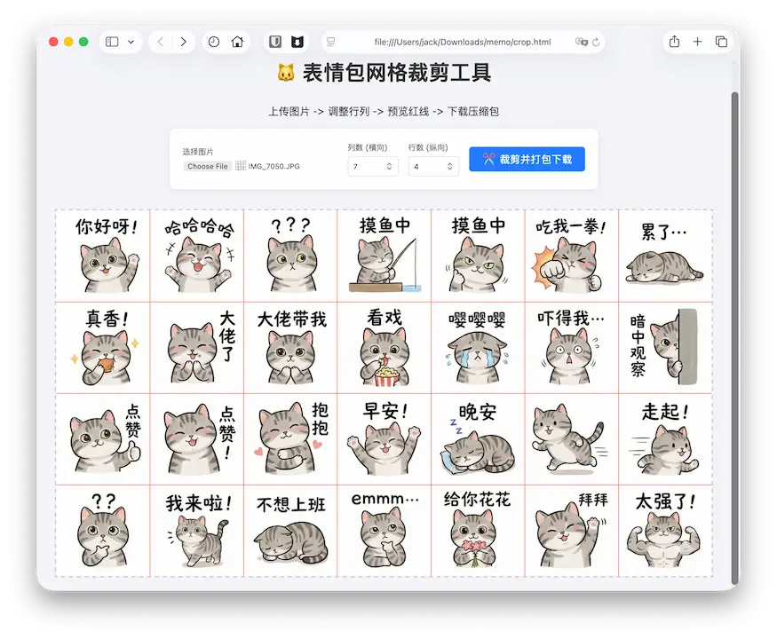The width and height of the screenshot is (777, 639).
Task: Expand the sidebar dropdown chevron
Action: point(131,42)
